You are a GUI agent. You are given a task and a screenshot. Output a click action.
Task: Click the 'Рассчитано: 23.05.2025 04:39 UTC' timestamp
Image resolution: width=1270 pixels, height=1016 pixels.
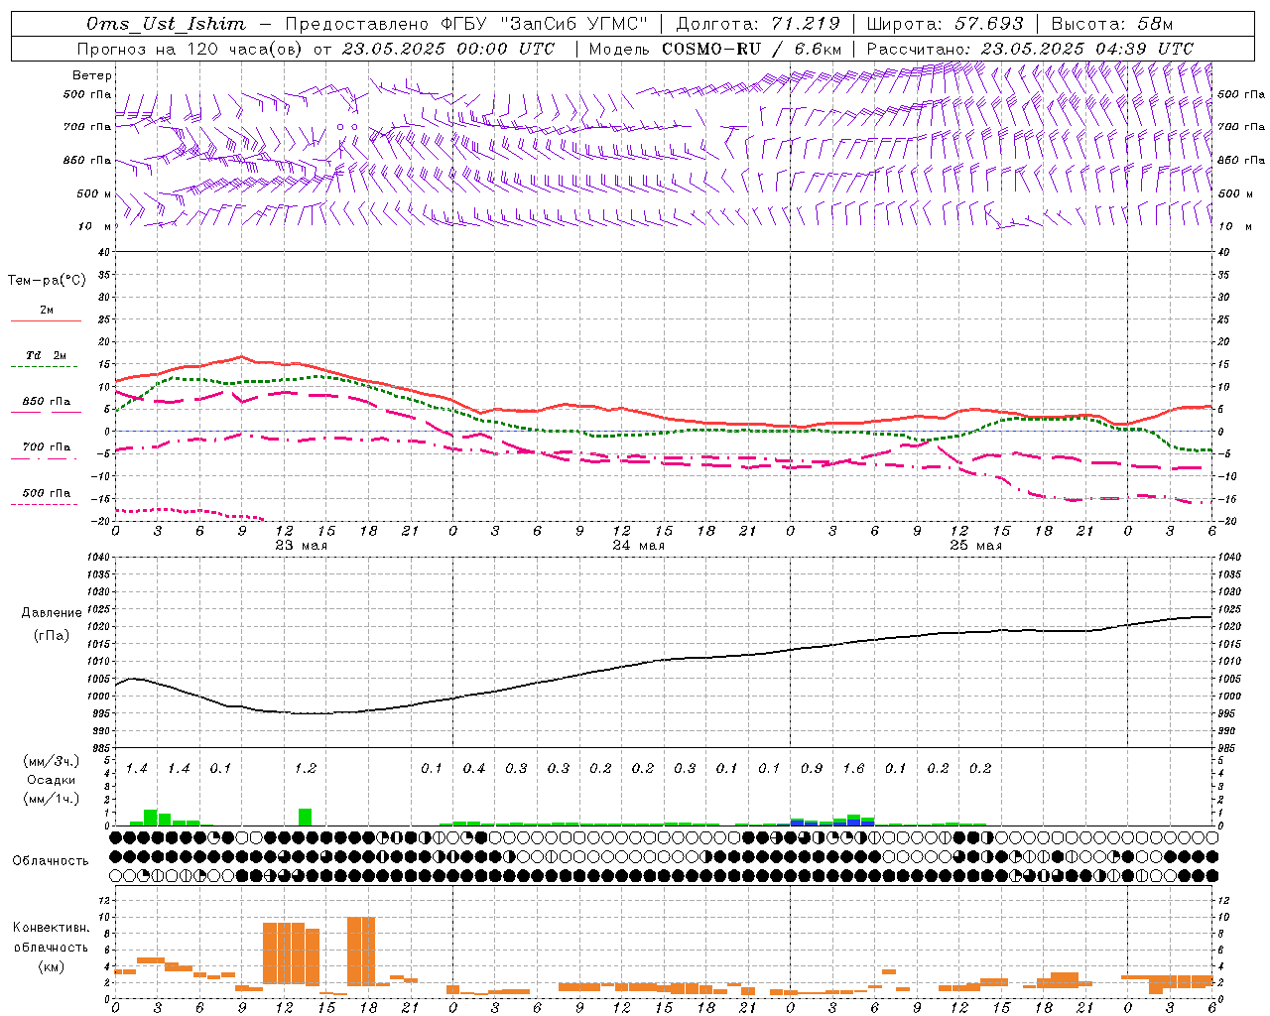pos(1030,49)
